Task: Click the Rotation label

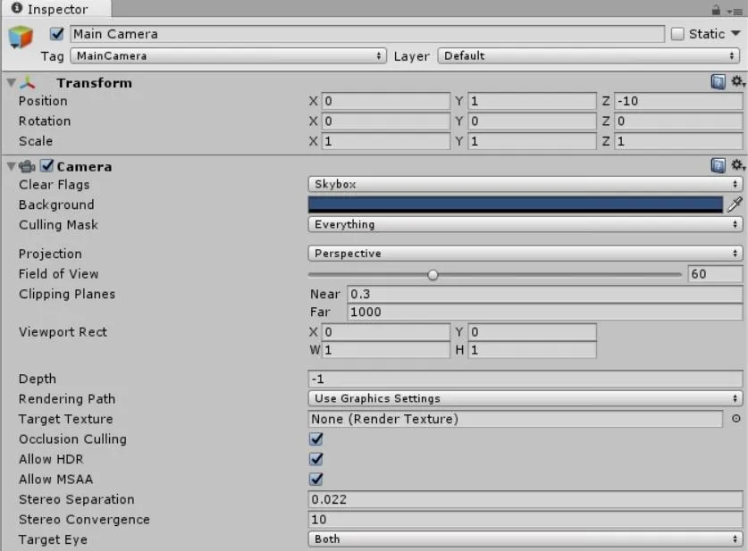Action: [45, 121]
